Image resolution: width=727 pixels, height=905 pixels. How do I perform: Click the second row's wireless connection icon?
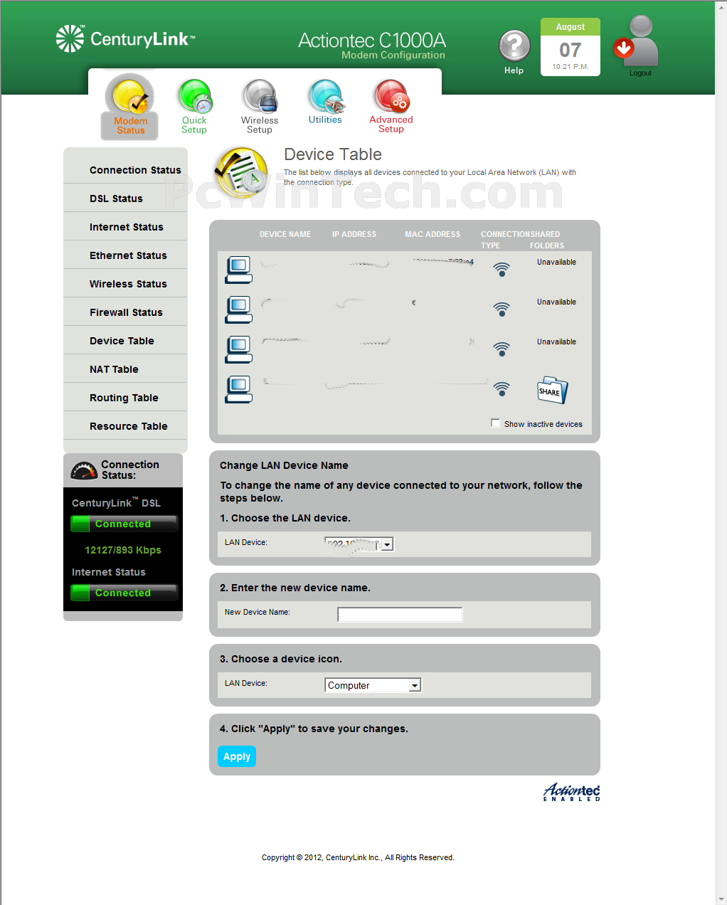[x=502, y=309]
